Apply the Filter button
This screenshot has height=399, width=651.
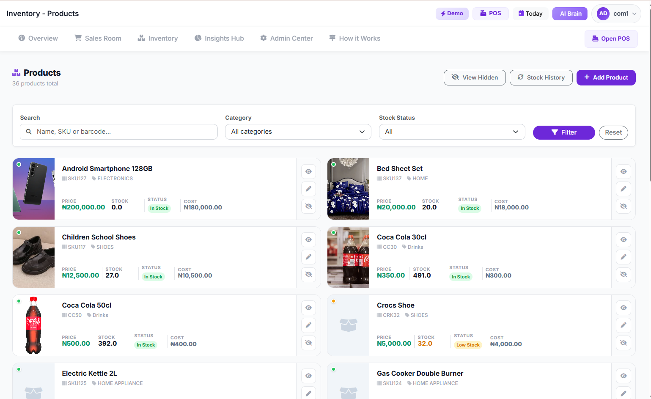pyautogui.click(x=564, y=132)
